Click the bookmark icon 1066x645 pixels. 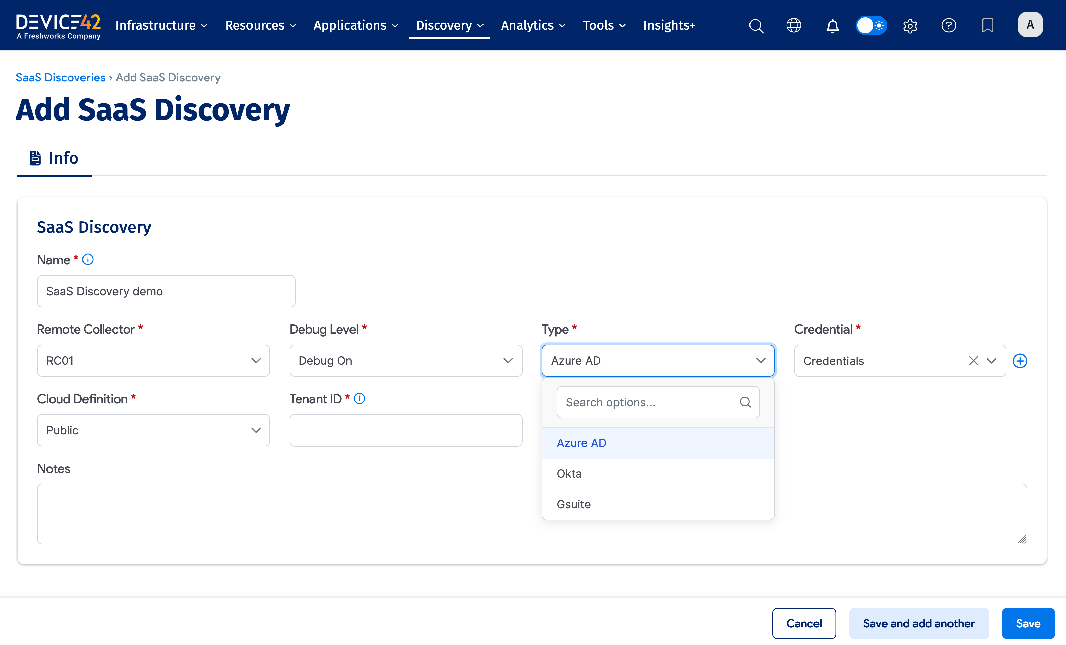point(987,26)
